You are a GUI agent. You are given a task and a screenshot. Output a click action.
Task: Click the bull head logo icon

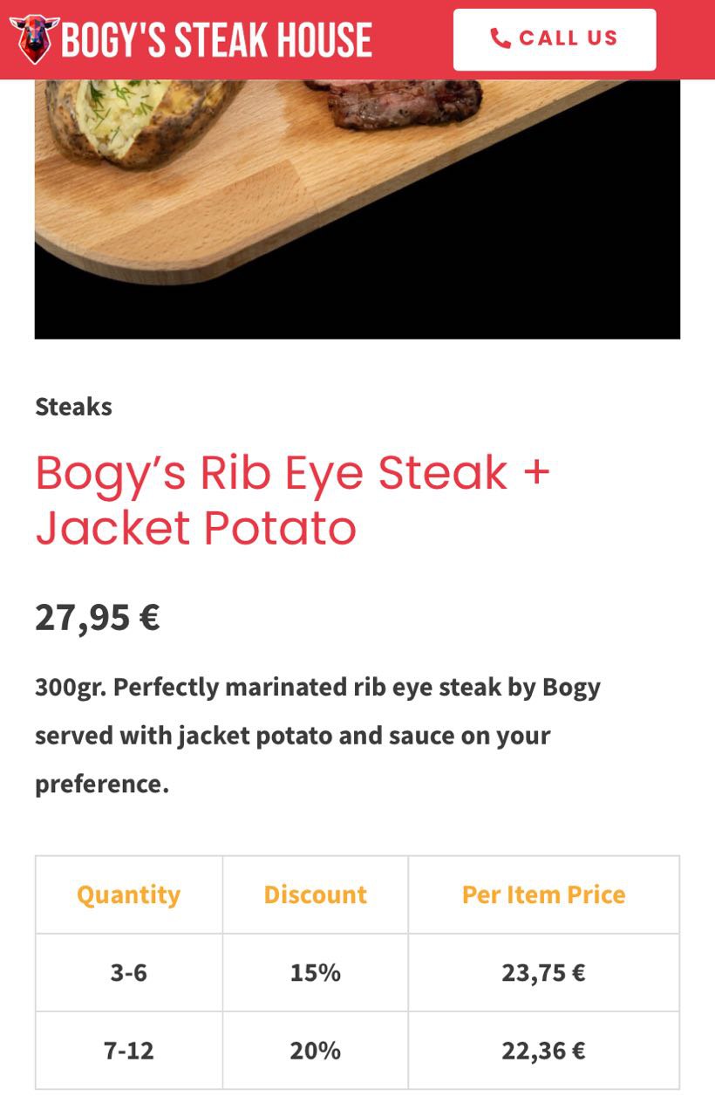(x=34, y=39)
